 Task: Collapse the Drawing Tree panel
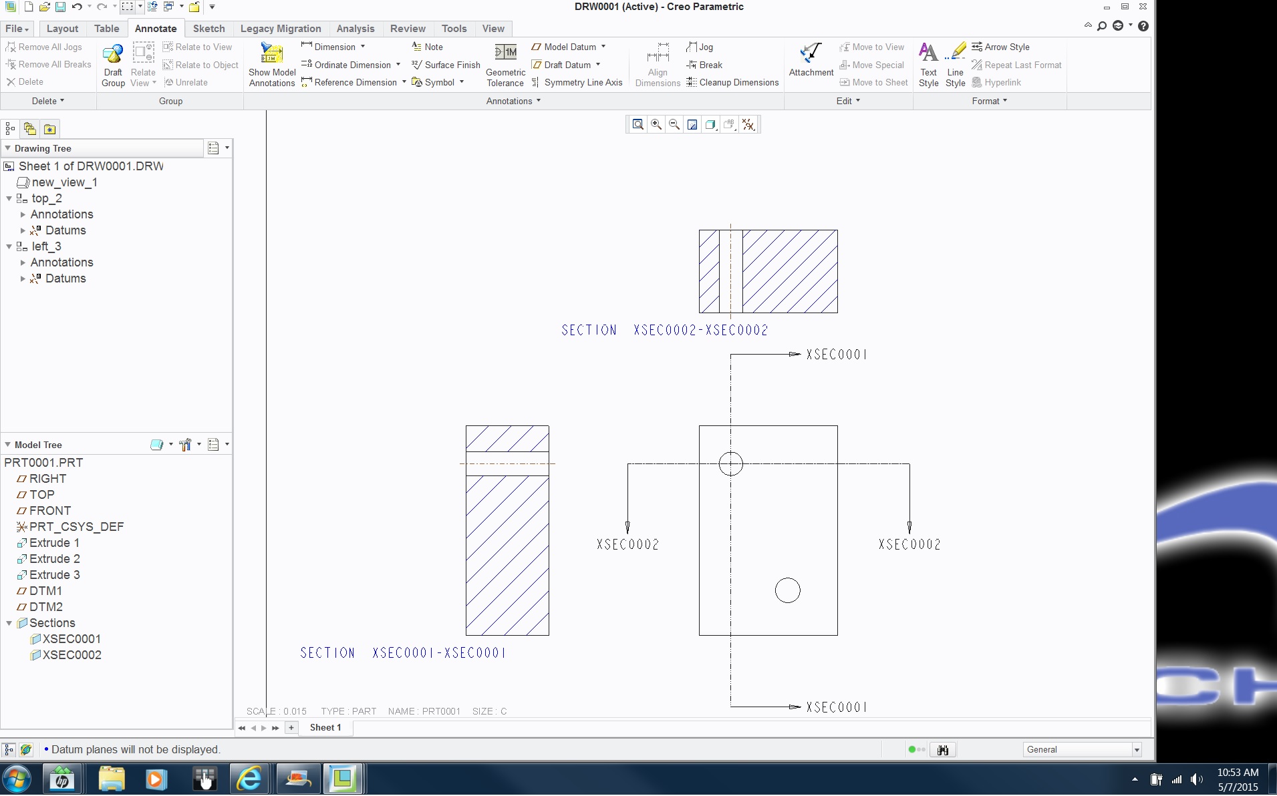point(8,148)
